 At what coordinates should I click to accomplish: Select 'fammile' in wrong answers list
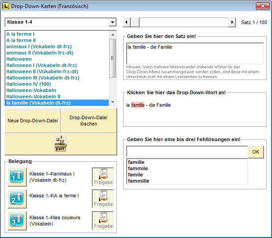tap(138, 168)
